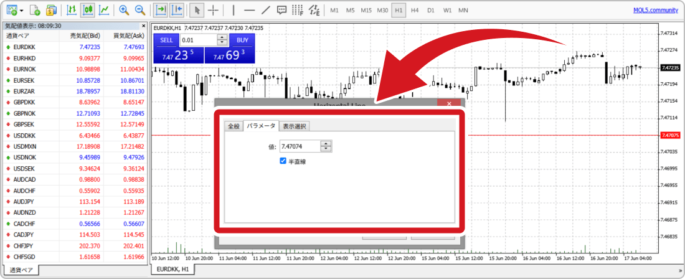Select the horizontal line tool
Image resolution: width=685 pixels, height=279 pixels.
point(250,9)
